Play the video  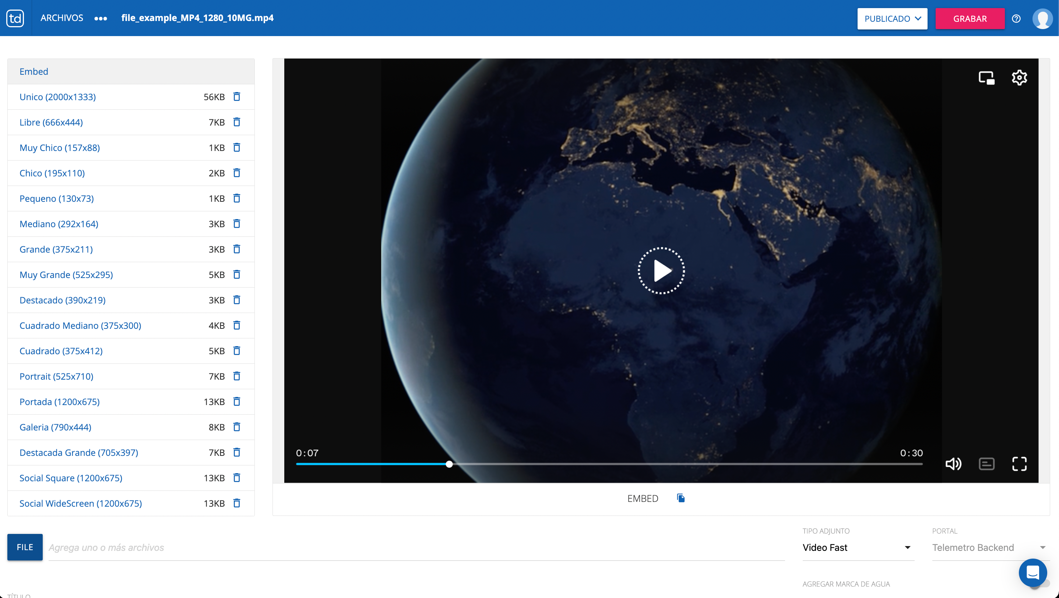pos(661,270)
